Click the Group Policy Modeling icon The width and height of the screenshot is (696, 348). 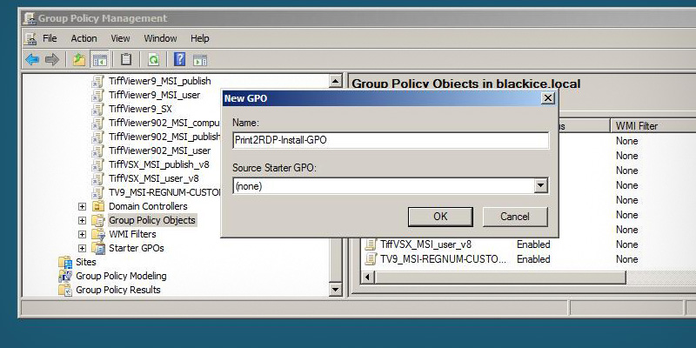coord(65,276)
